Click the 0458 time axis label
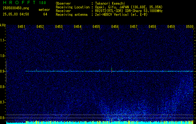Viewport: 196px width, 124px height. point(152,26)
